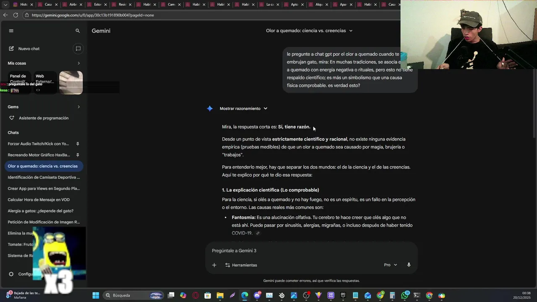The width and height of the screenshot is (537, 302).
Task: Select chat Olor a quemado: ciencia vs. creencias
Action: pos(44,166)
